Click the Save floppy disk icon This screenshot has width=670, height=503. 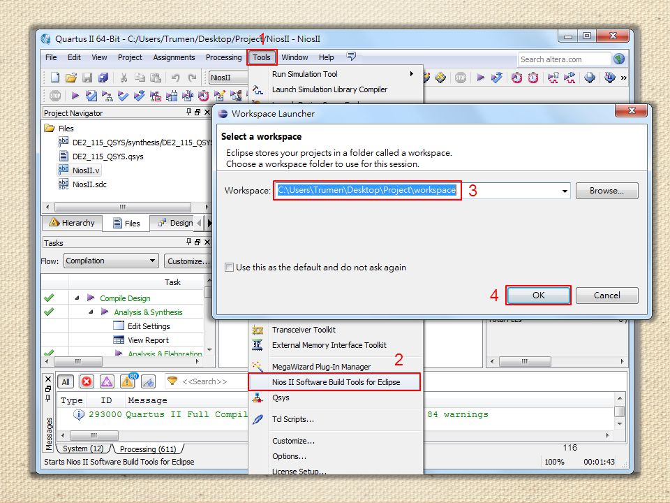click(87, 78)
